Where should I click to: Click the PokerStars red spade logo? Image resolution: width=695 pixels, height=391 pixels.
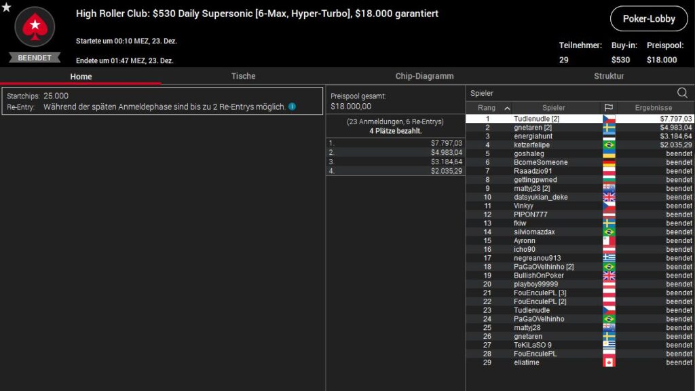(34, 27)
